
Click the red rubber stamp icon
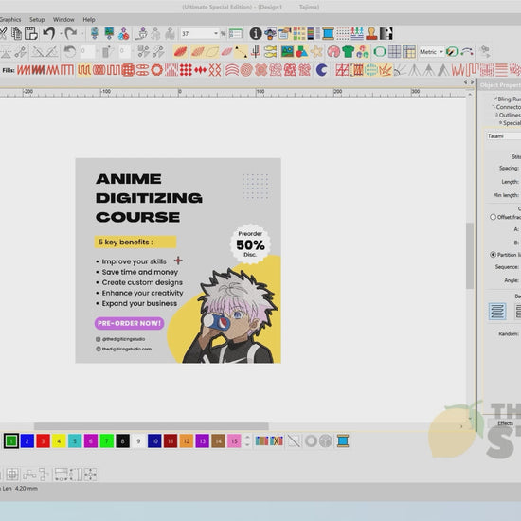(x=371, y=33)
